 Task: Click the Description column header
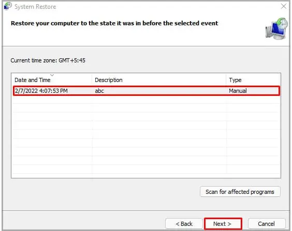(x=159, y=80)
